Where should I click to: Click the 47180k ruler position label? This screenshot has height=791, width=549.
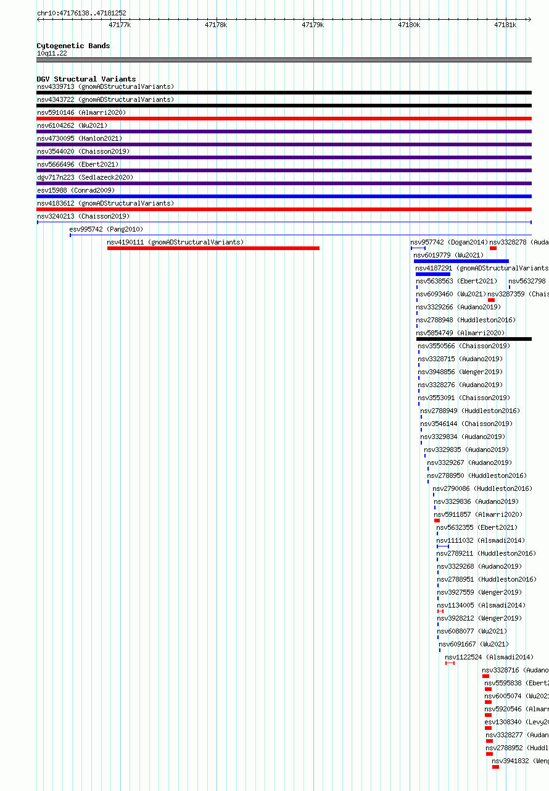pos(409,25)
